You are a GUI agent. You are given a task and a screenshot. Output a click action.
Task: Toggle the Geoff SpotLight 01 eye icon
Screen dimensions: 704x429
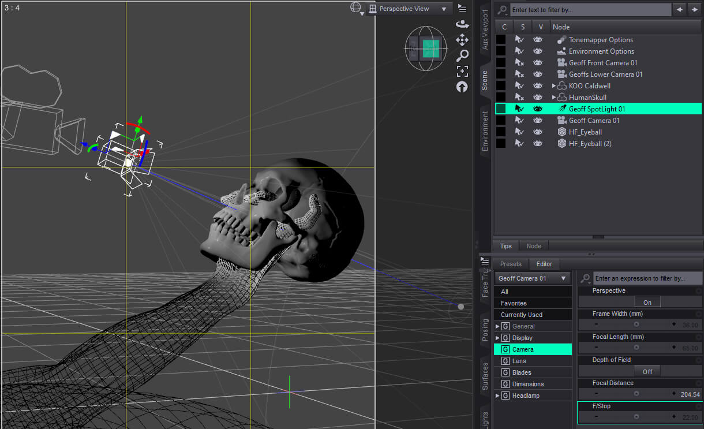(538, 109)
